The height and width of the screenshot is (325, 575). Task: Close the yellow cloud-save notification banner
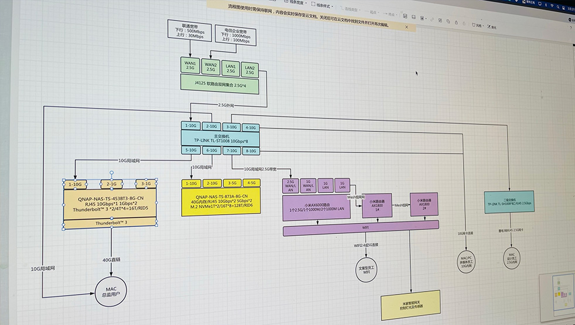click(406, 27)
